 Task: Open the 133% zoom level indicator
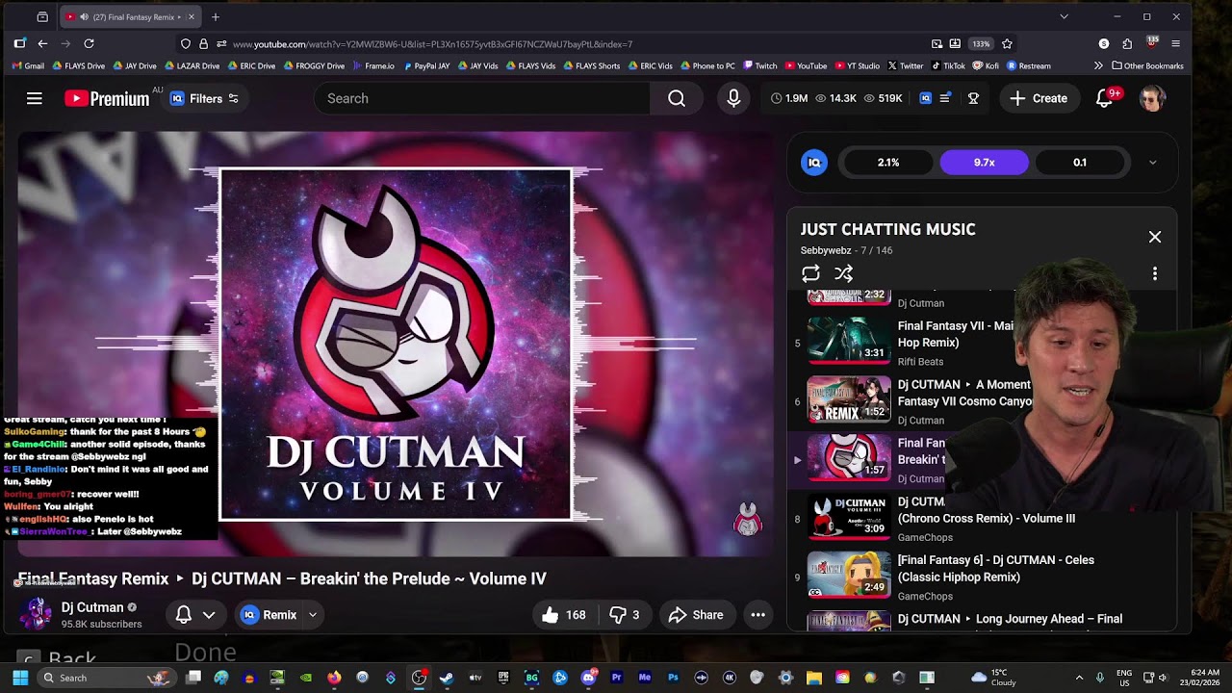pos(981,43)
